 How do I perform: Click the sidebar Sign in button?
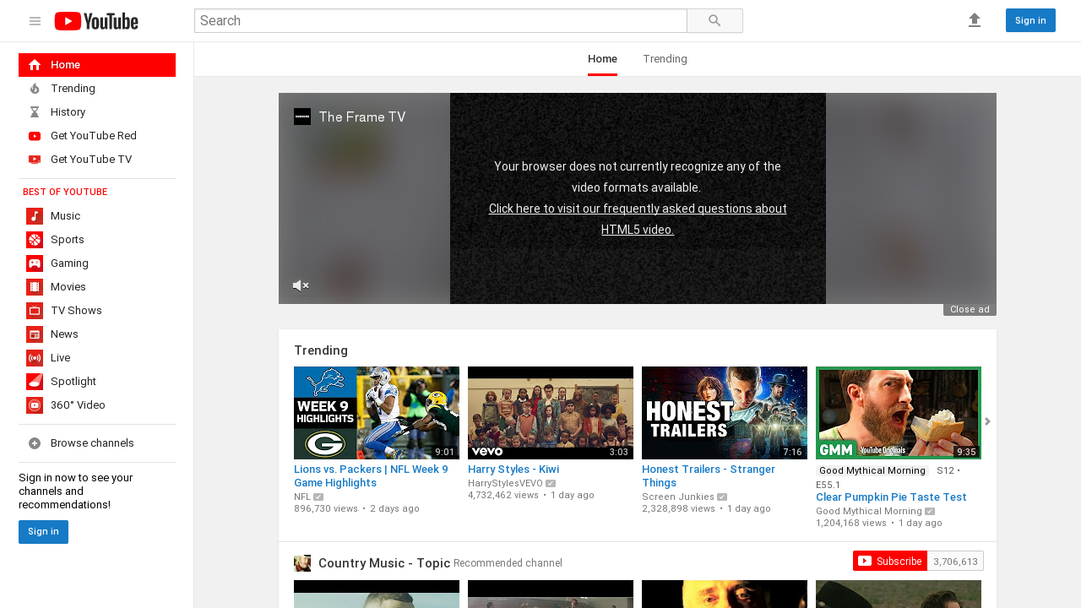coord(43,532)
